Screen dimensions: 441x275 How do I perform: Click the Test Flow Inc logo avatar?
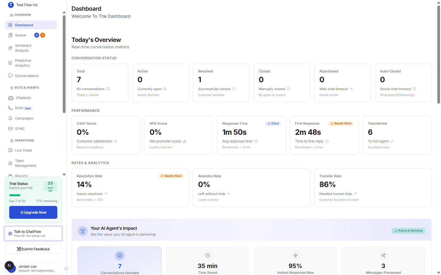[11, 5]
